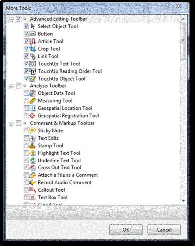Screen dimensions: 195x246
Task: Close the More Tools dialog window
Action: coord(178,6)
